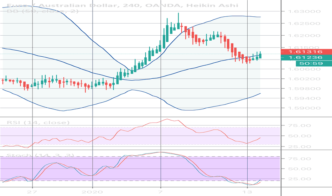Screen dimensions: 332x196
Task: Click the green 1.61236 current price label
Action: [x=306, y=58]
